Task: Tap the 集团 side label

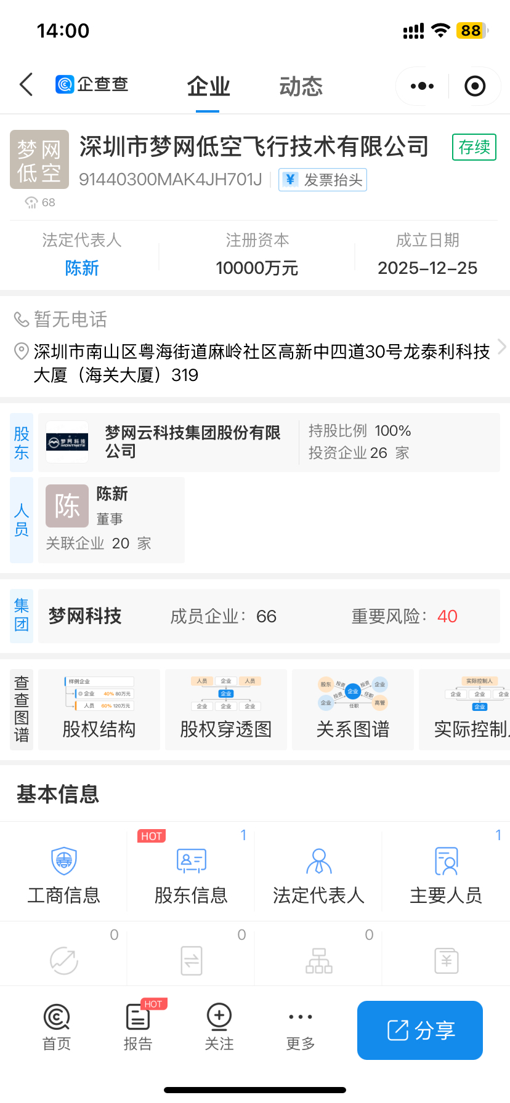Action: click(22, 616)
